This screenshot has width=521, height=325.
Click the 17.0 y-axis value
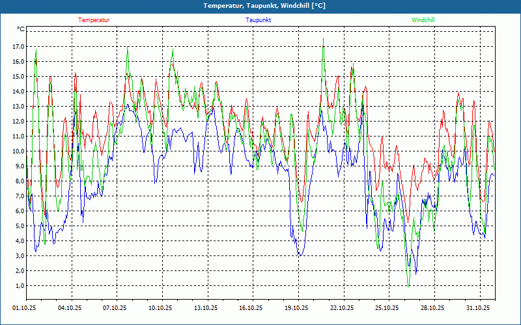click(18, 47)
